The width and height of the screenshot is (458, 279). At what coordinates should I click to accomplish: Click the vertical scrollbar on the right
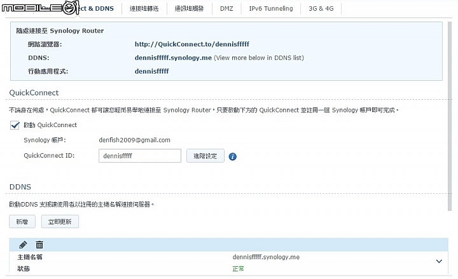click(450, 116)
